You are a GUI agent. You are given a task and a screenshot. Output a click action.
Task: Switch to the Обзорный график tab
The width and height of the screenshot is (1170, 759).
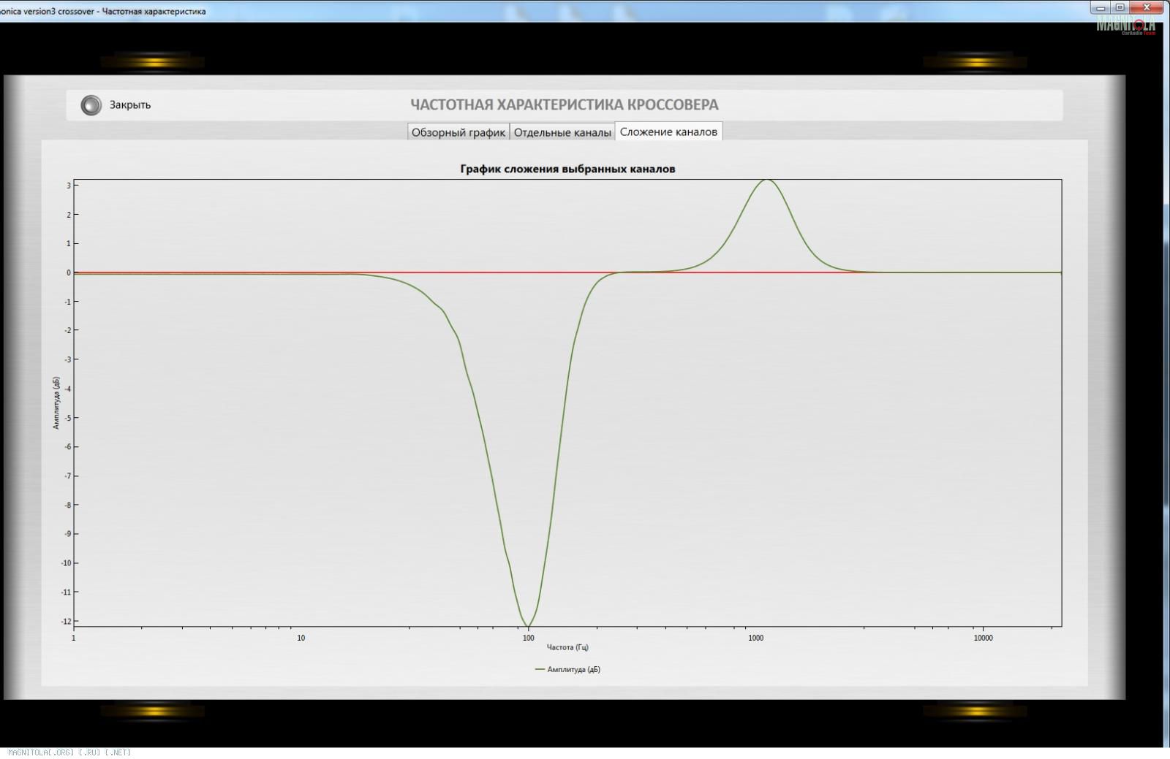click(458, 132)
